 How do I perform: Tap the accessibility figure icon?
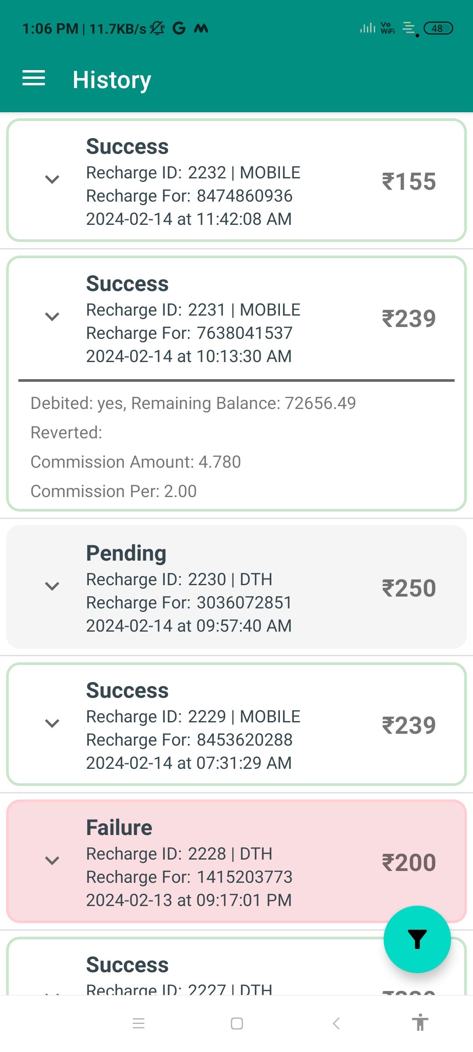pos(420,1023)
